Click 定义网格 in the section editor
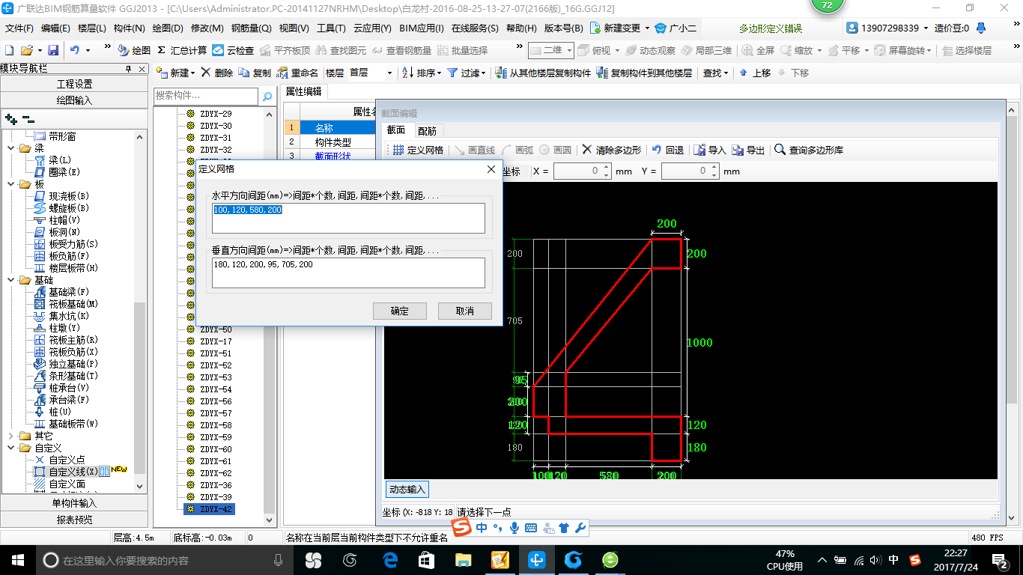The width and height of the screenshot is (1023, 575). point(418,150)
